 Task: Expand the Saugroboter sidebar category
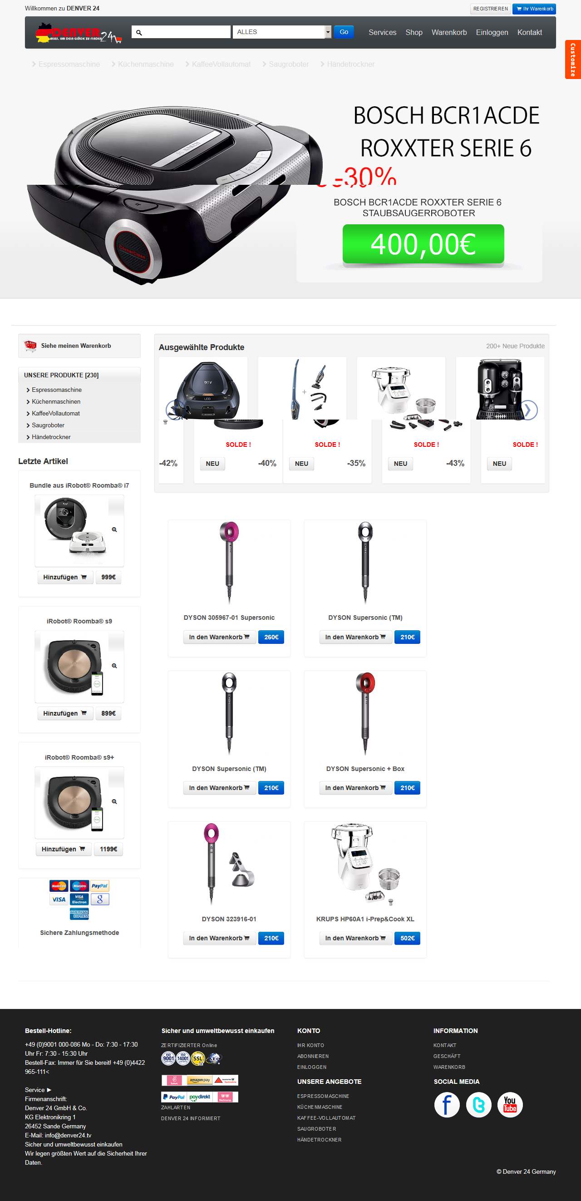pyautogui.click(x=48, y=425)
